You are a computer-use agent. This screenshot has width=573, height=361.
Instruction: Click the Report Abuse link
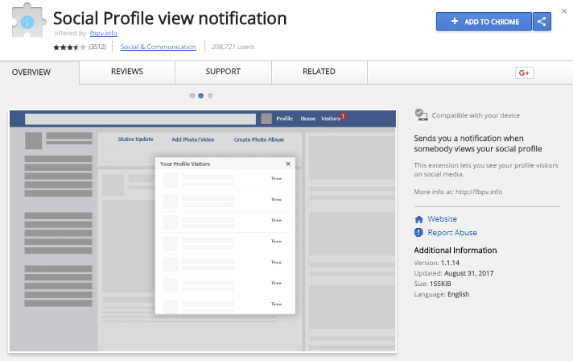click(452, 233)
